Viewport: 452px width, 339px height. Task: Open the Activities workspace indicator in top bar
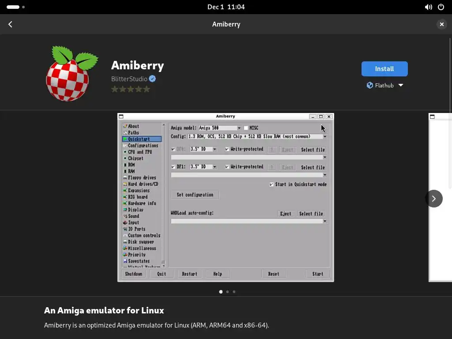[x=15, y=7]
